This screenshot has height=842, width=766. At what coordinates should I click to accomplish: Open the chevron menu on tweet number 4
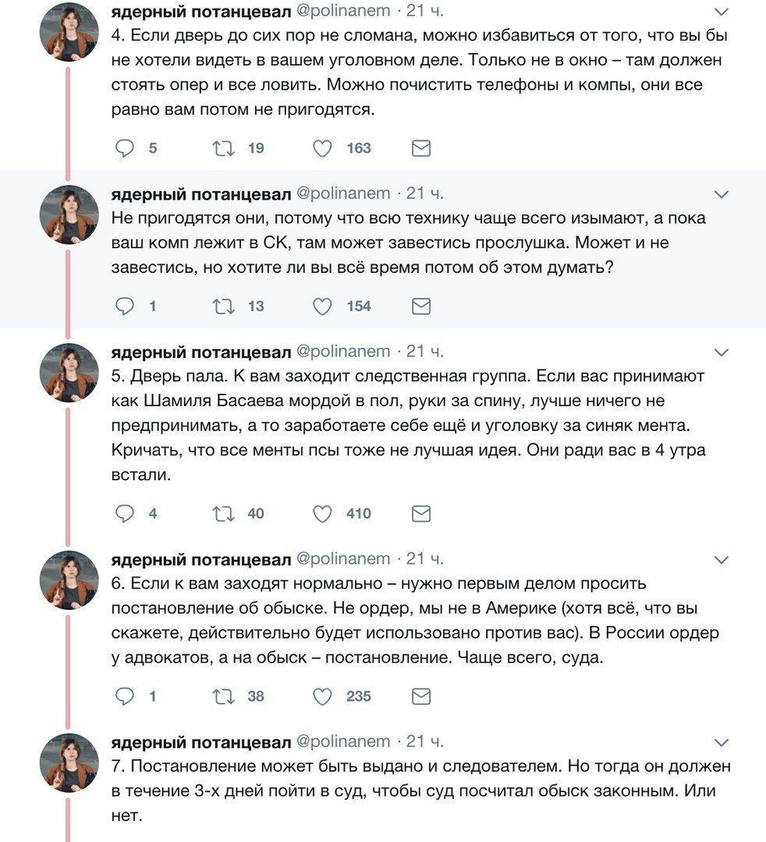[722, 12]
